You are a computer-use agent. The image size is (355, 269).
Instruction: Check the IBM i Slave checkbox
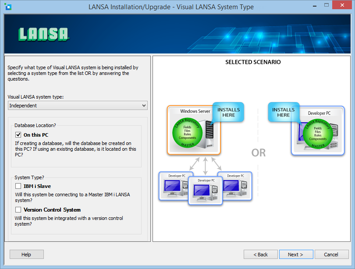(18, 186)
